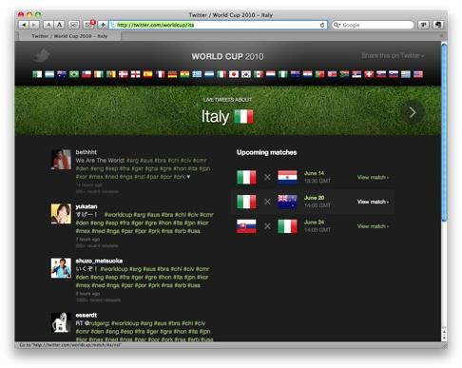The height and width of the screenshot is (368, 462).
Task: Open Google search magnifier dropdown
Action: pos(337,25)
